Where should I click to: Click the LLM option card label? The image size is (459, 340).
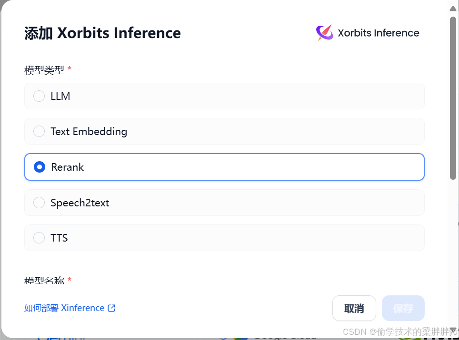[x=60, y=96]
